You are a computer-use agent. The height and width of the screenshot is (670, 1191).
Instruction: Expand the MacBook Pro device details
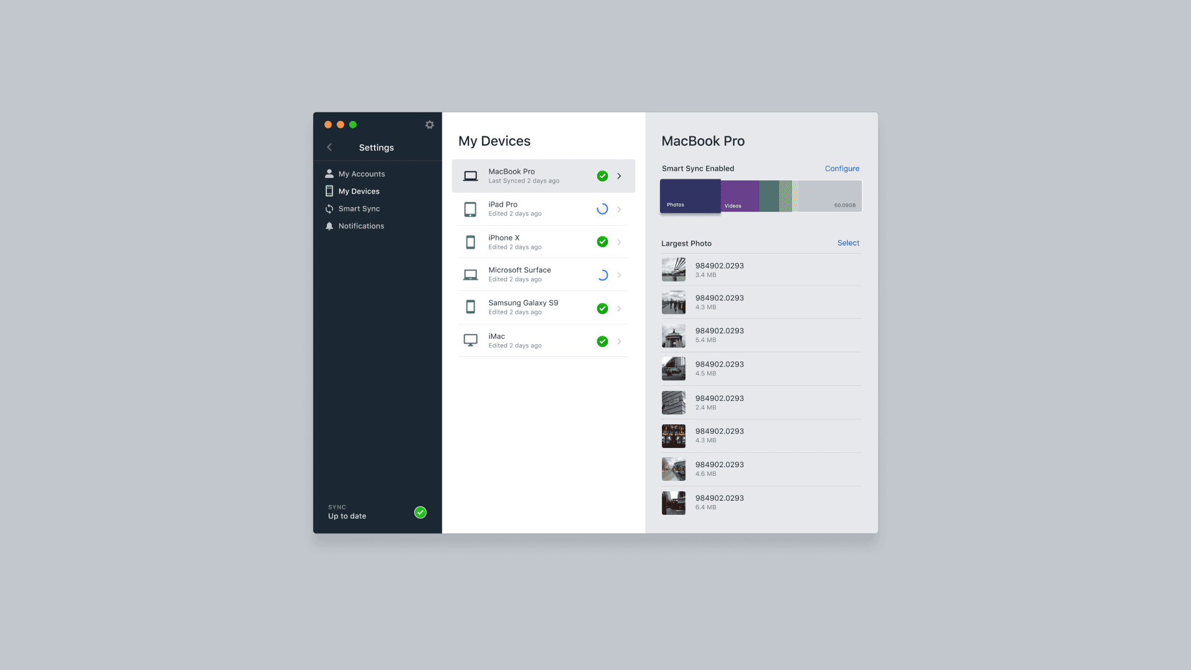click(619, 176)
